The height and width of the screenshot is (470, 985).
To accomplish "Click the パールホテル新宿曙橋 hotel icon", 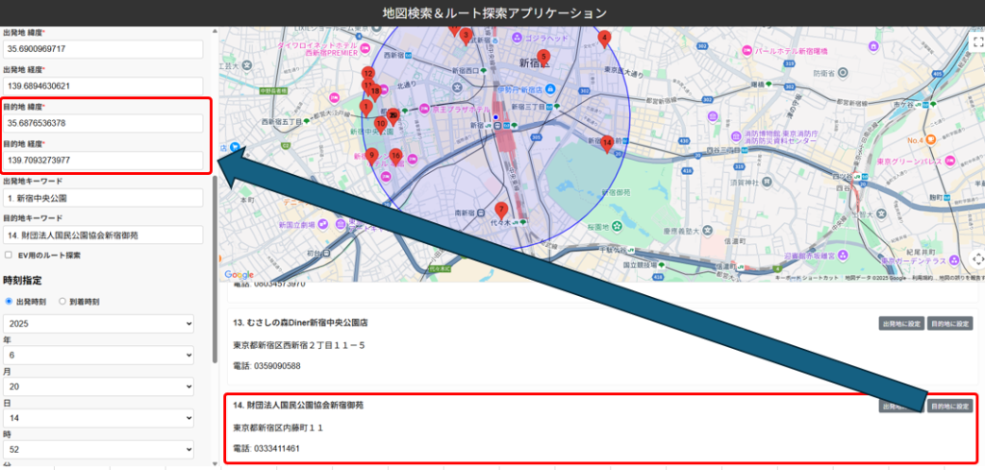I will pyautogui.click(x=746, y=50).
